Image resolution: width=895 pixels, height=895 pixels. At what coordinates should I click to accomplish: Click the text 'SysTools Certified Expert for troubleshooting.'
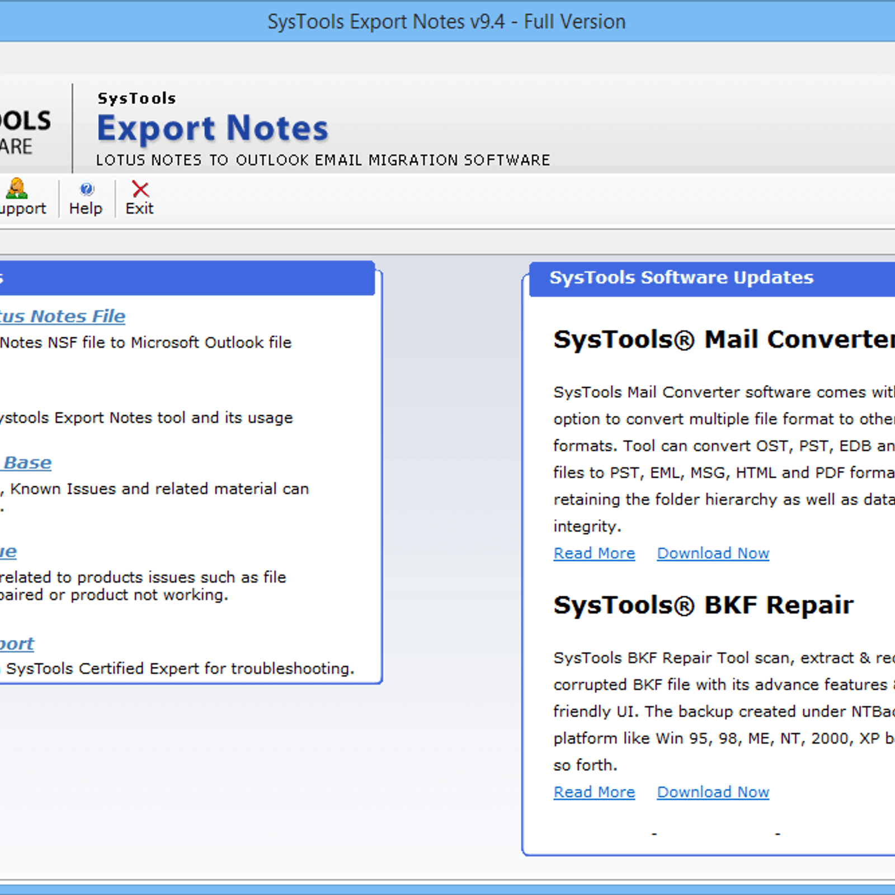pos(180,668)
